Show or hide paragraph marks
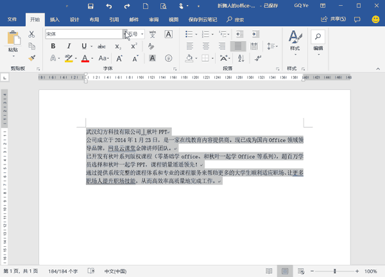The height and width of the screenshot is (277, 385). pyautogui.click(x=257, y=58)
